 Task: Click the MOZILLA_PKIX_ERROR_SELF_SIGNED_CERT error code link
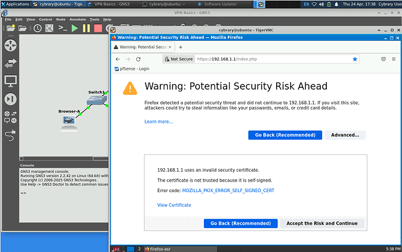(x=228, y=190)
